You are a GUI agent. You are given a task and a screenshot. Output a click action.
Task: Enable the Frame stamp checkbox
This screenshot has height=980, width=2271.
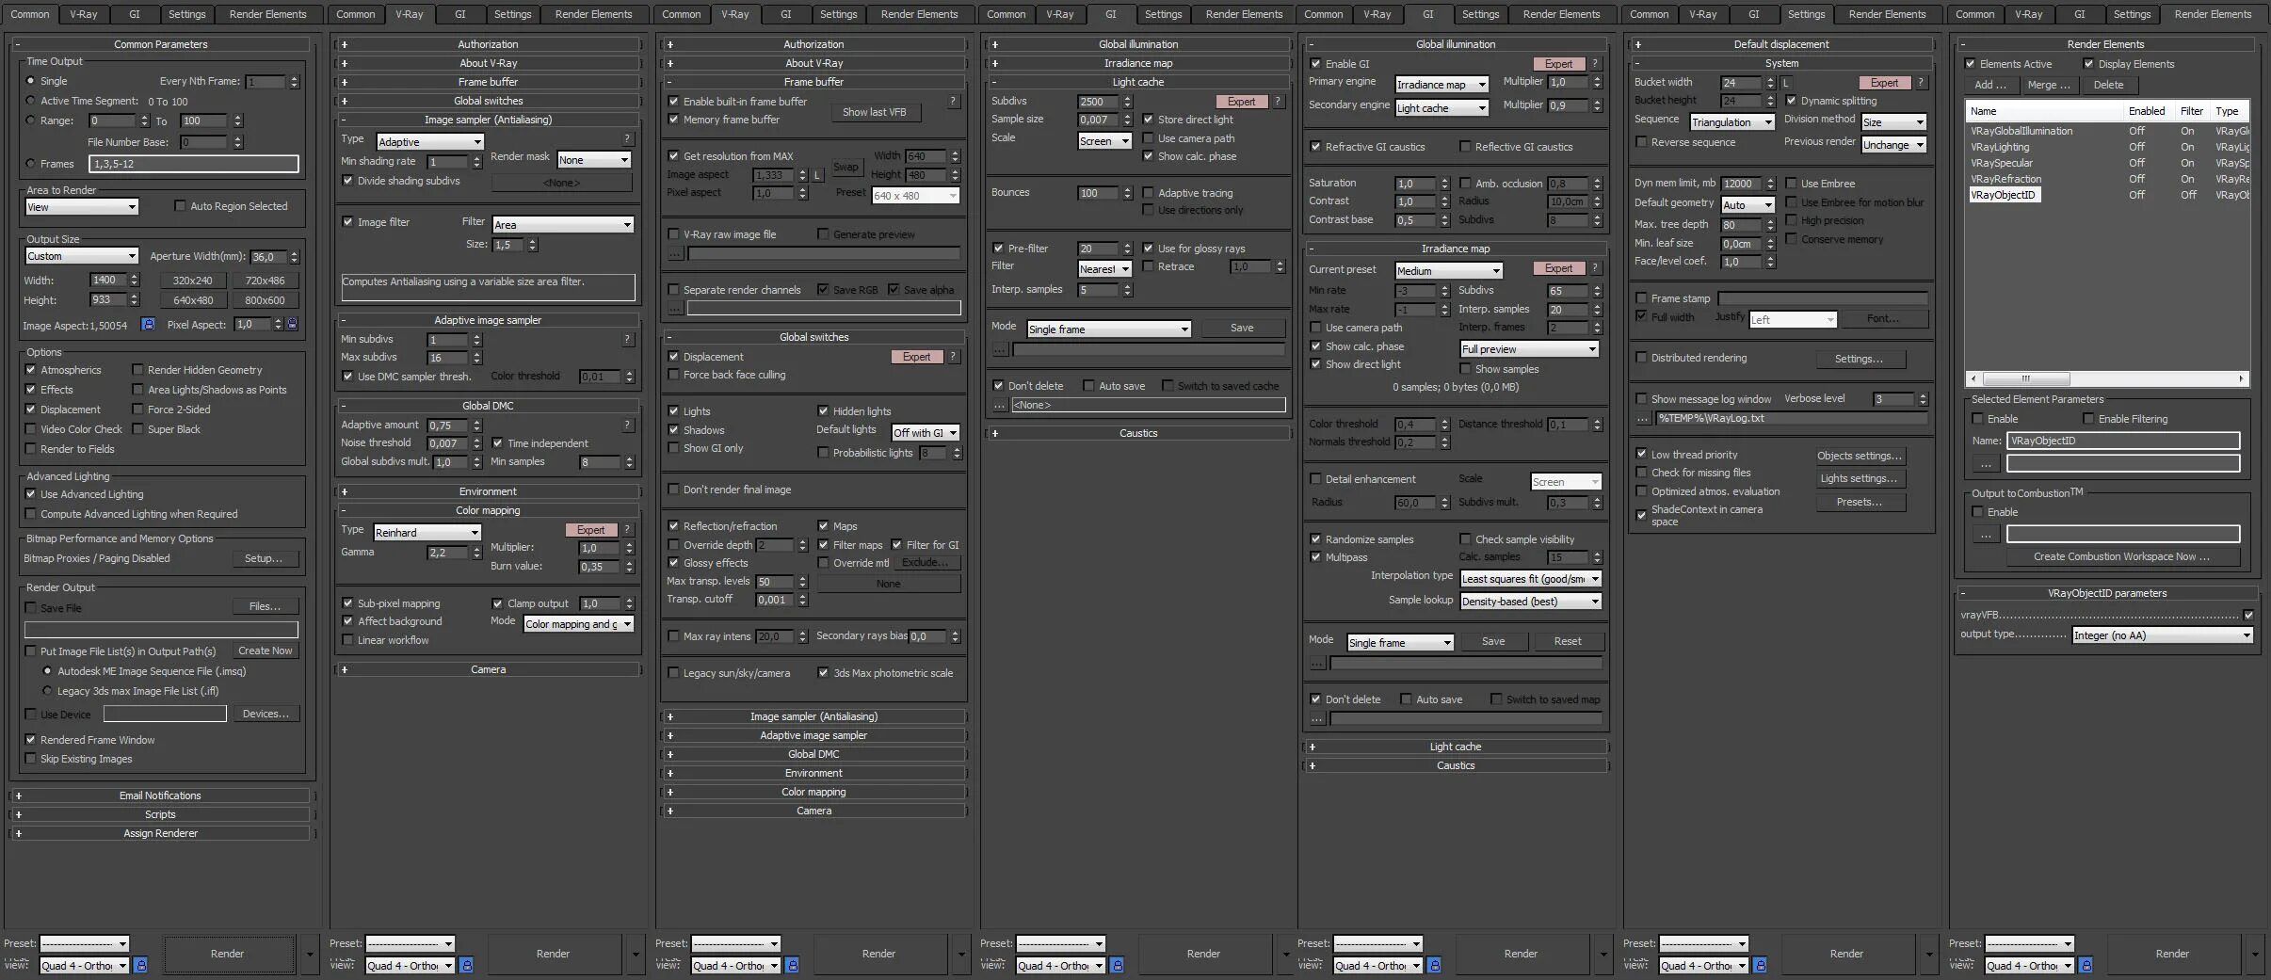[1641, 298]
